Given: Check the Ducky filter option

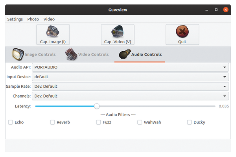Looking at the screenshot, I should (x=189, y=122).
